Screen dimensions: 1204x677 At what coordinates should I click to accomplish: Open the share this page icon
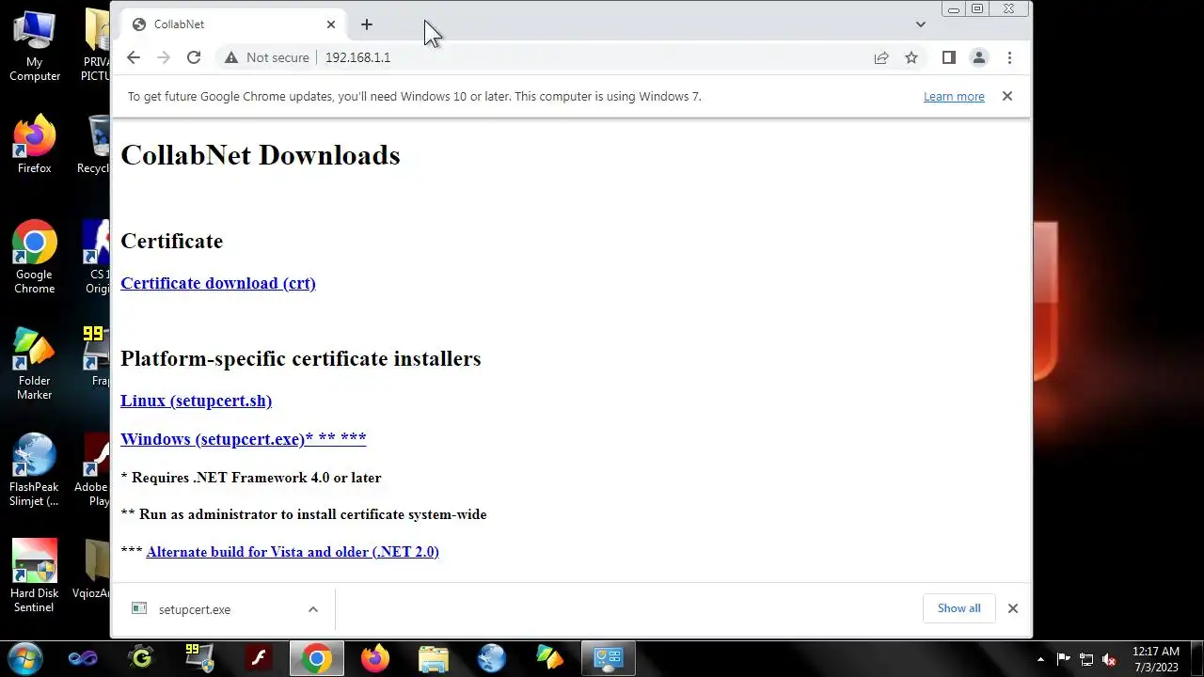tap(881, 57)
